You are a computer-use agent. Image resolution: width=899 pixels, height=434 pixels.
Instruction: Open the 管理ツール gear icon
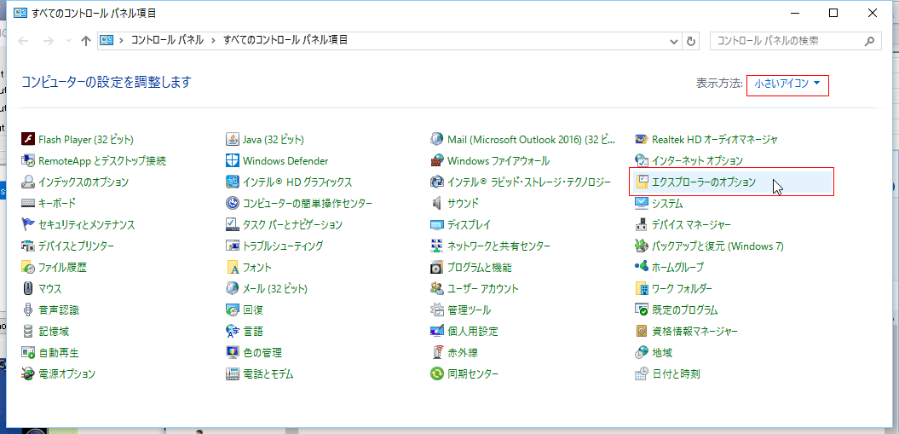click(437, 310)
